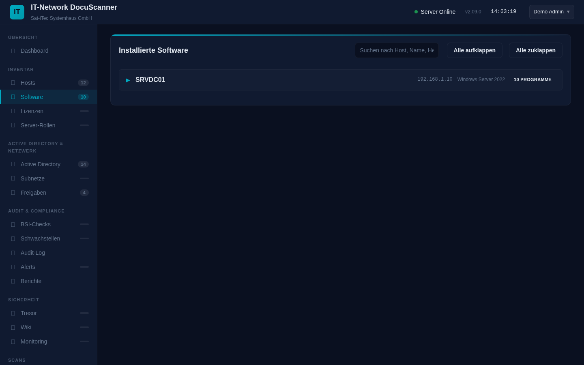Click the Installierte Software heading
The width and height of the screenshot is (584, 365).
[x=153, y=50]
